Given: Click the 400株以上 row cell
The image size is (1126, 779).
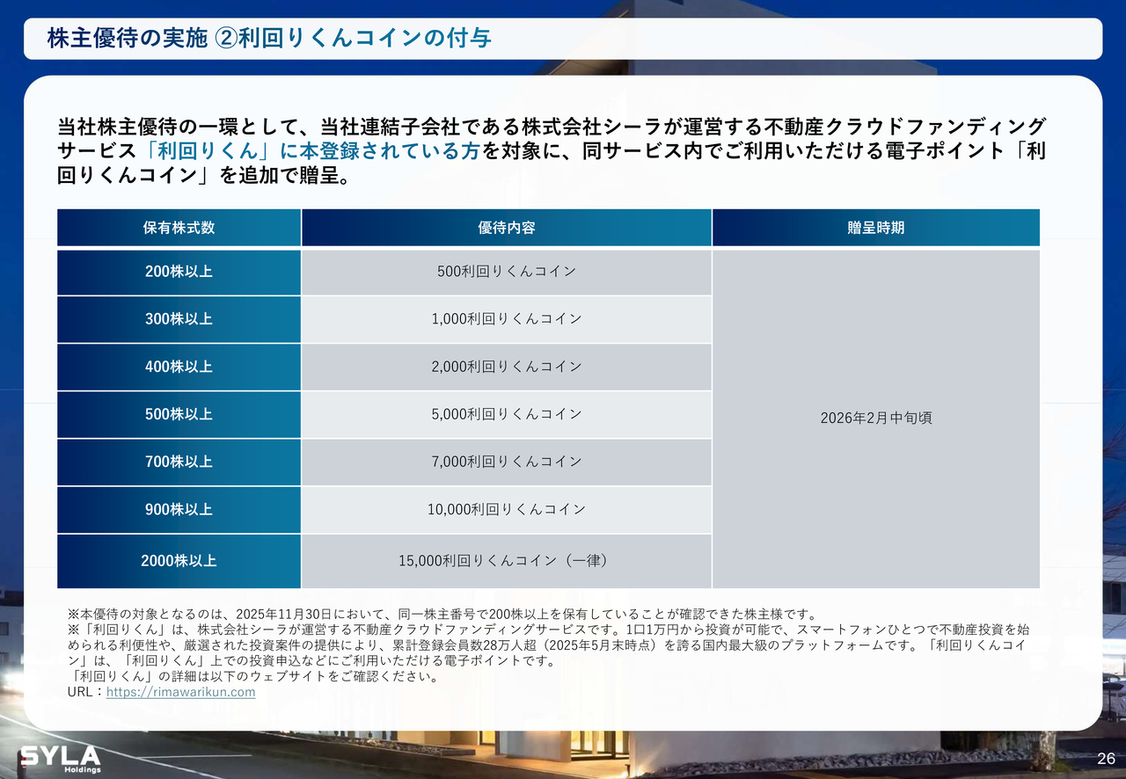Looking at the screenshot, I should click(179, 367).
